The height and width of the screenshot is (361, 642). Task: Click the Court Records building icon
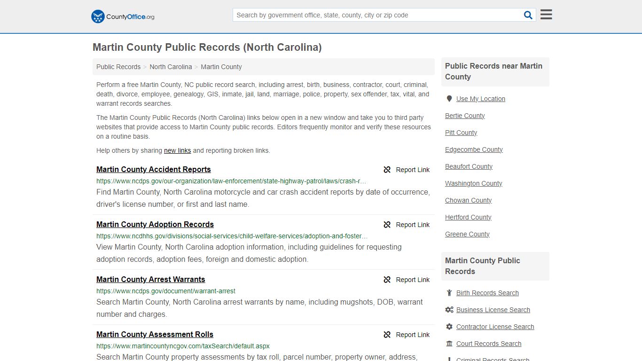pyautogui.click(x=449, y=344)
